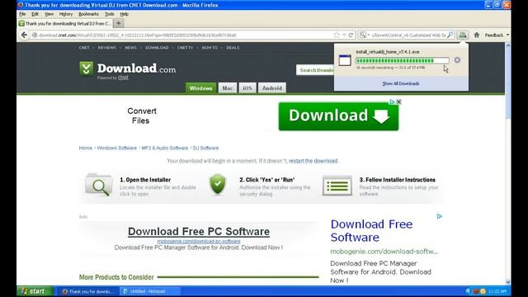Open the History menu
Viewport: 528px width, 297px height.
pyautogui.click(x=66, y=14)
